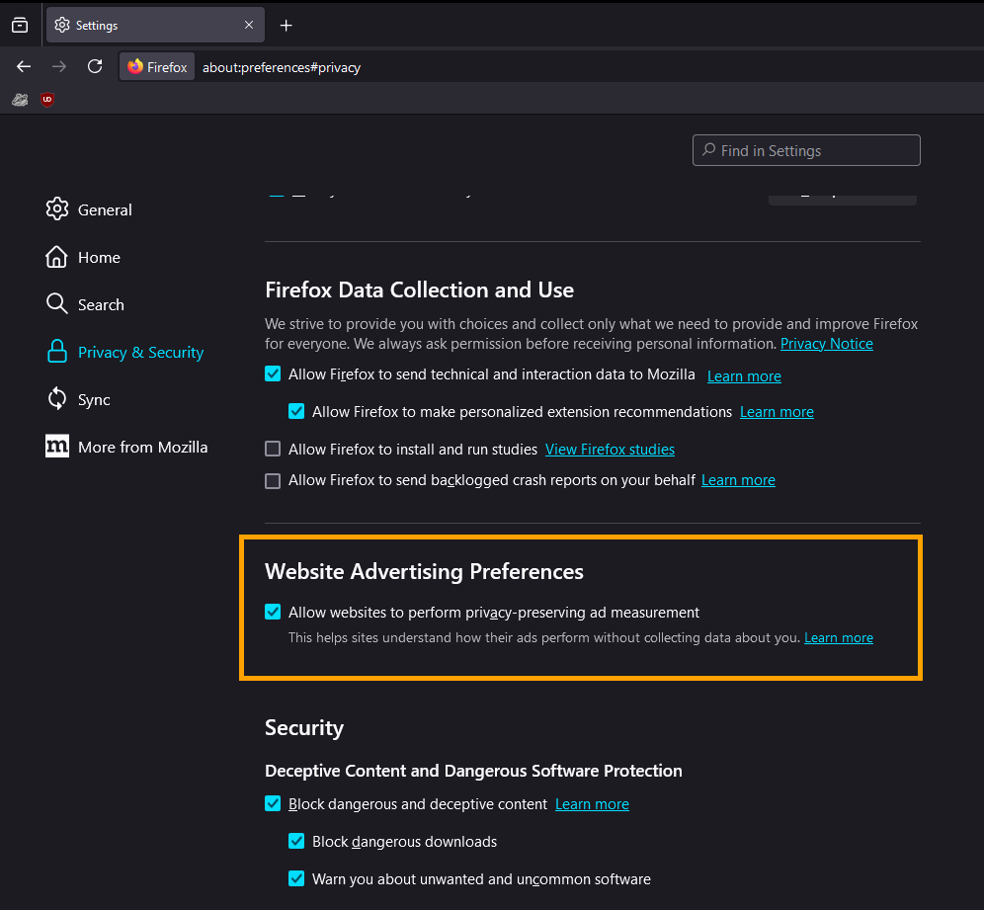This screenshot has width=984, height=910.
Task: Go back using the back arrow
Action: [x=24, y=66]
